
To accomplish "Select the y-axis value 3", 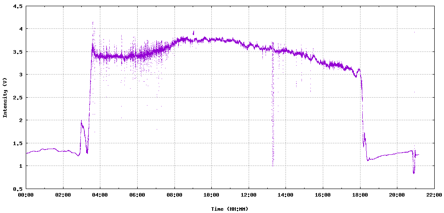I will (21, 75).
